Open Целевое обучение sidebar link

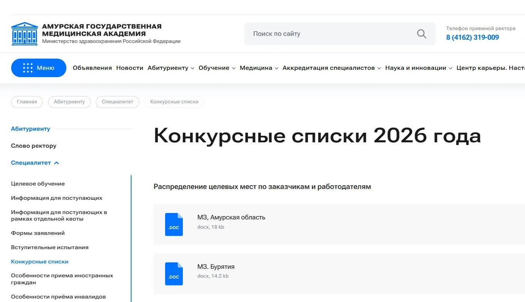38,184
